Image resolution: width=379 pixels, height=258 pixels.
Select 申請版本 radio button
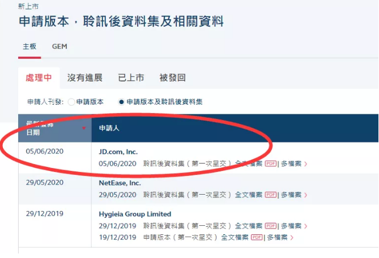pyautogui.click(x=71, y=102)
